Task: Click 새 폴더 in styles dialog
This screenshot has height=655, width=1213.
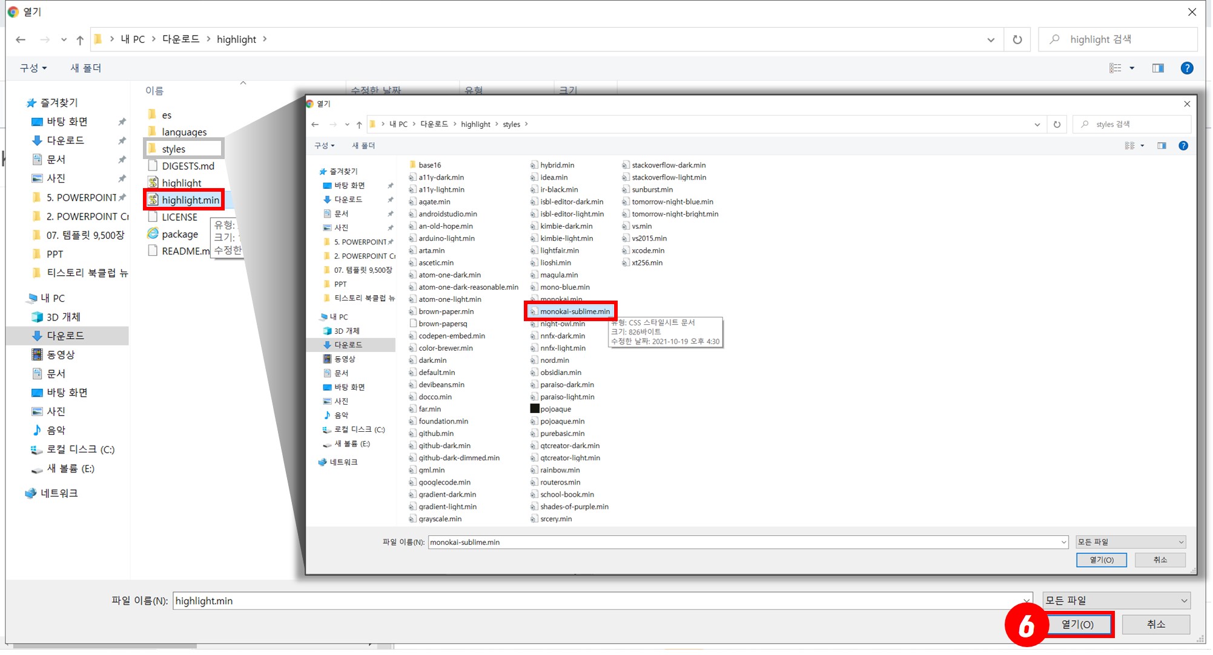Action: 363,146
